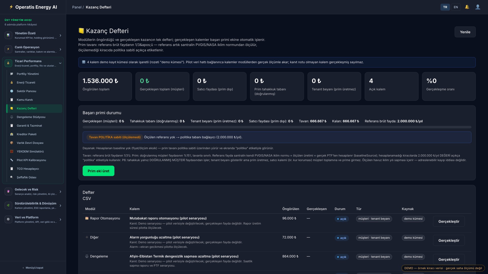The image size is (488, 274).
Task: Collapse sidebar with Menüyü kapat
Action: (33, 268)
